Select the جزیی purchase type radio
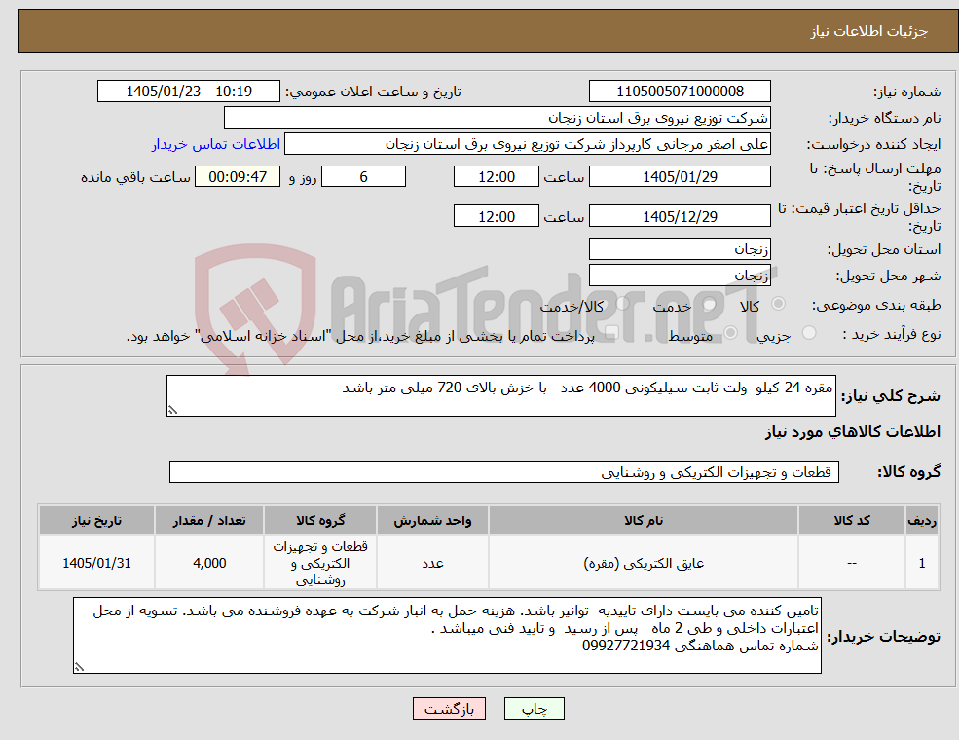The height and width of the screenshot is (740, 959). [x=809, y=333]
